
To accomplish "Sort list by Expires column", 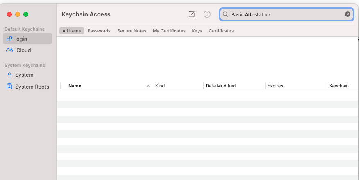I will [x=275, y=86].
